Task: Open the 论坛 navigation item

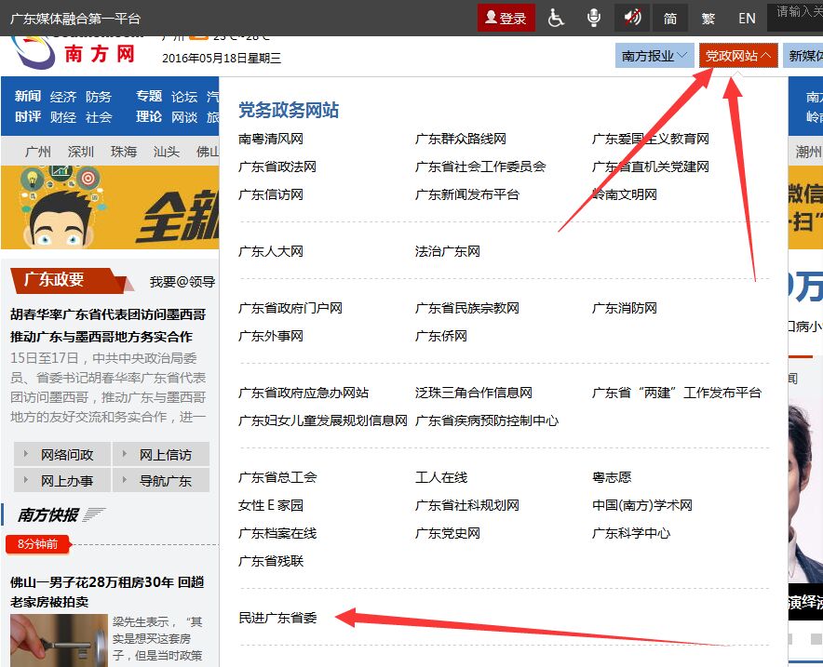Action: pos(184,97)
